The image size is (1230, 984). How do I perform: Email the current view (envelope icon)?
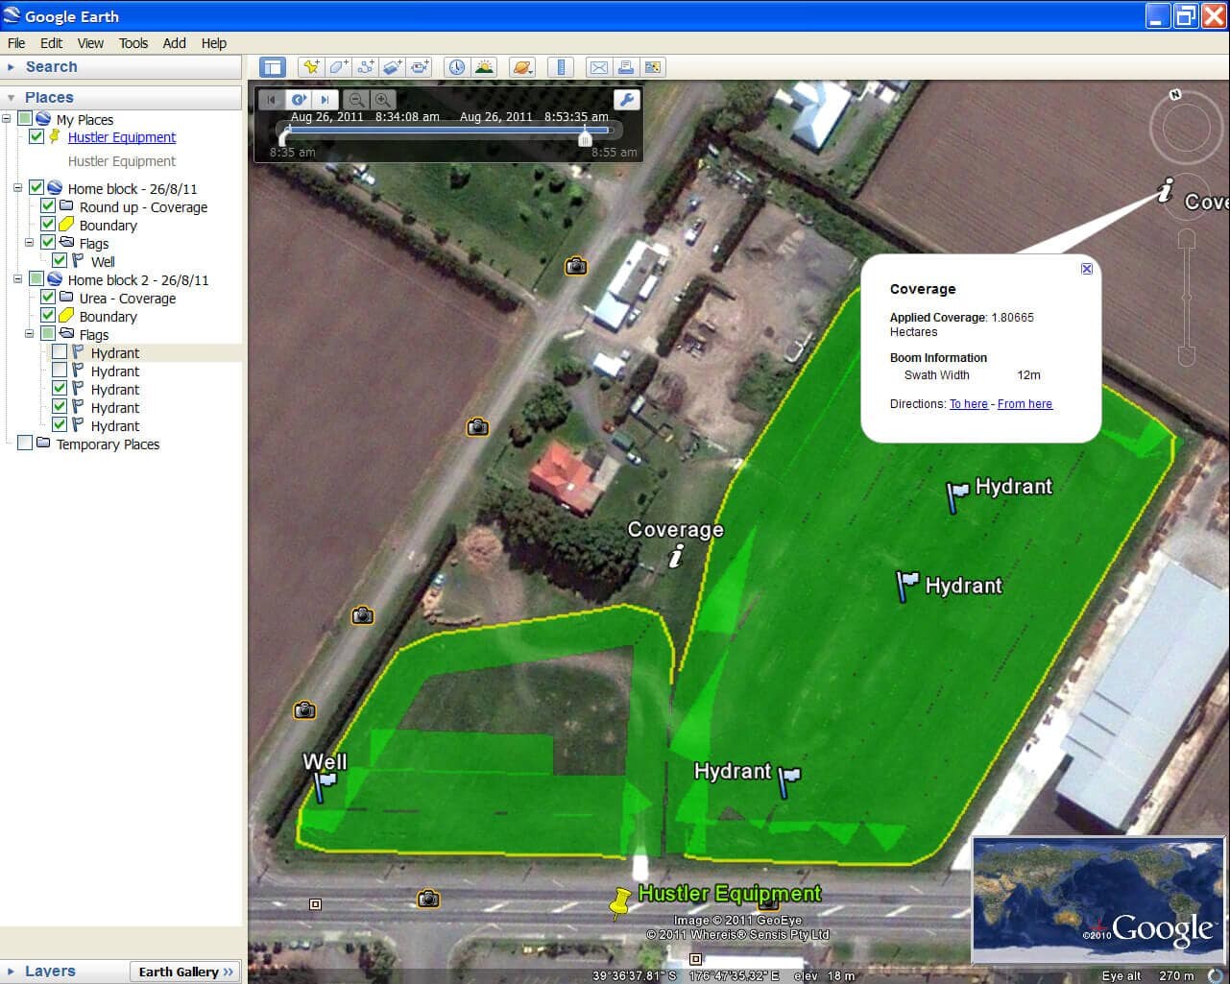[x=599, y=67]
